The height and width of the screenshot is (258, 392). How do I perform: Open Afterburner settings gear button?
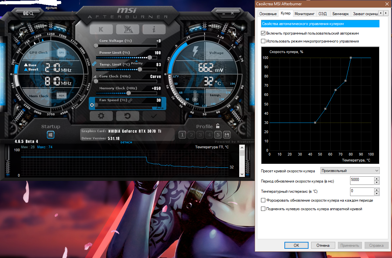(101, 116)
